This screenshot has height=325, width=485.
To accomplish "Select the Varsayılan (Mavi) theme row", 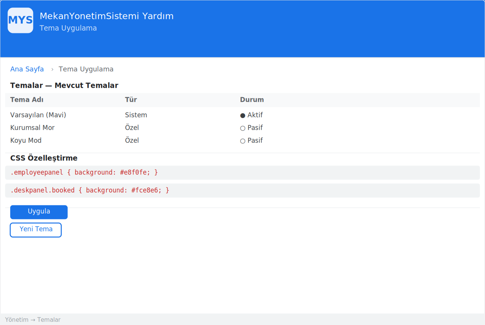I will [242, 115].
